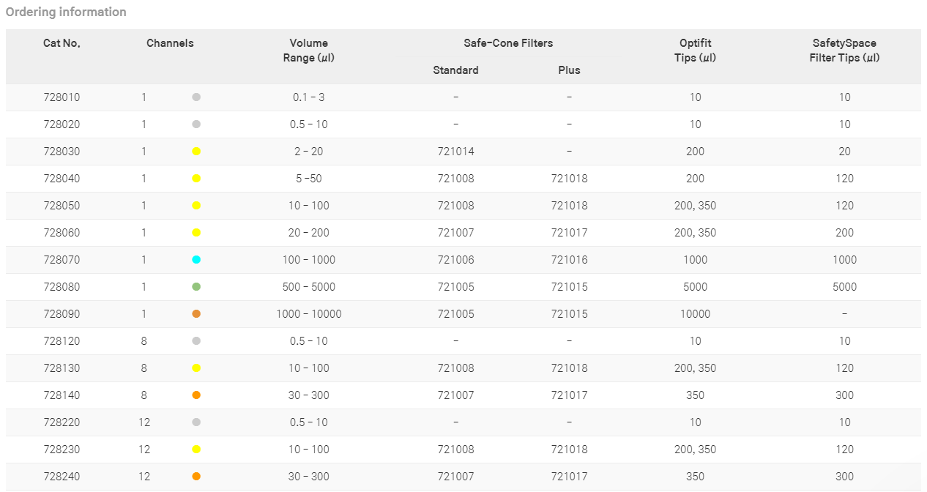Click the orange dot in row 728240

(196, 476)
